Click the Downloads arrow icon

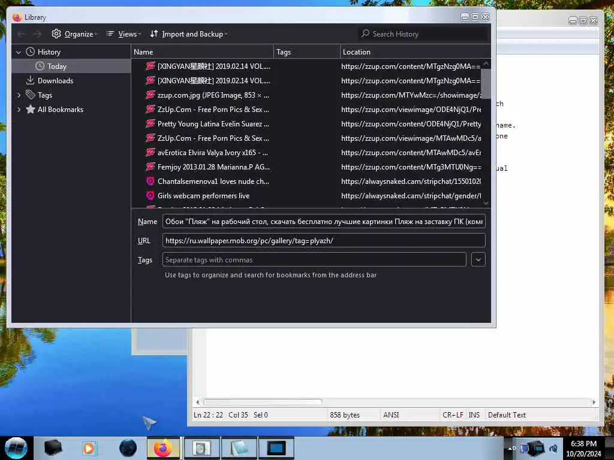31,80
